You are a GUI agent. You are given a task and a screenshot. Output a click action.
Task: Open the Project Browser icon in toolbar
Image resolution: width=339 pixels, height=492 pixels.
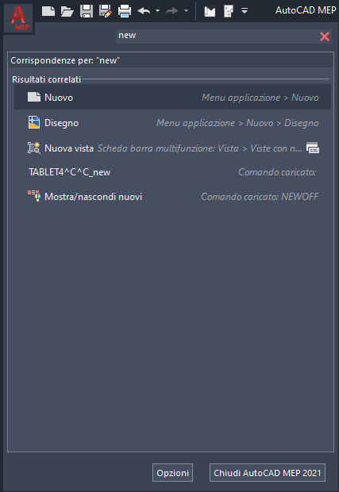point(210,12)
